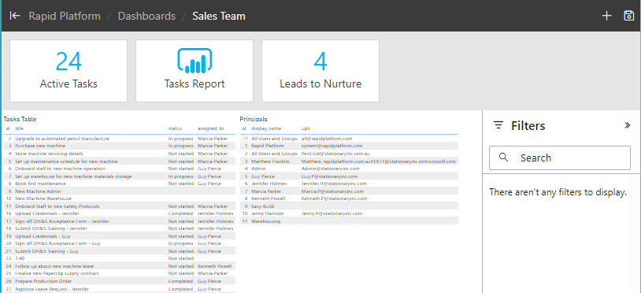Screen dimensions: 641x293
Task: Select 'Book first maintenance' task
Action: [120, 184]
